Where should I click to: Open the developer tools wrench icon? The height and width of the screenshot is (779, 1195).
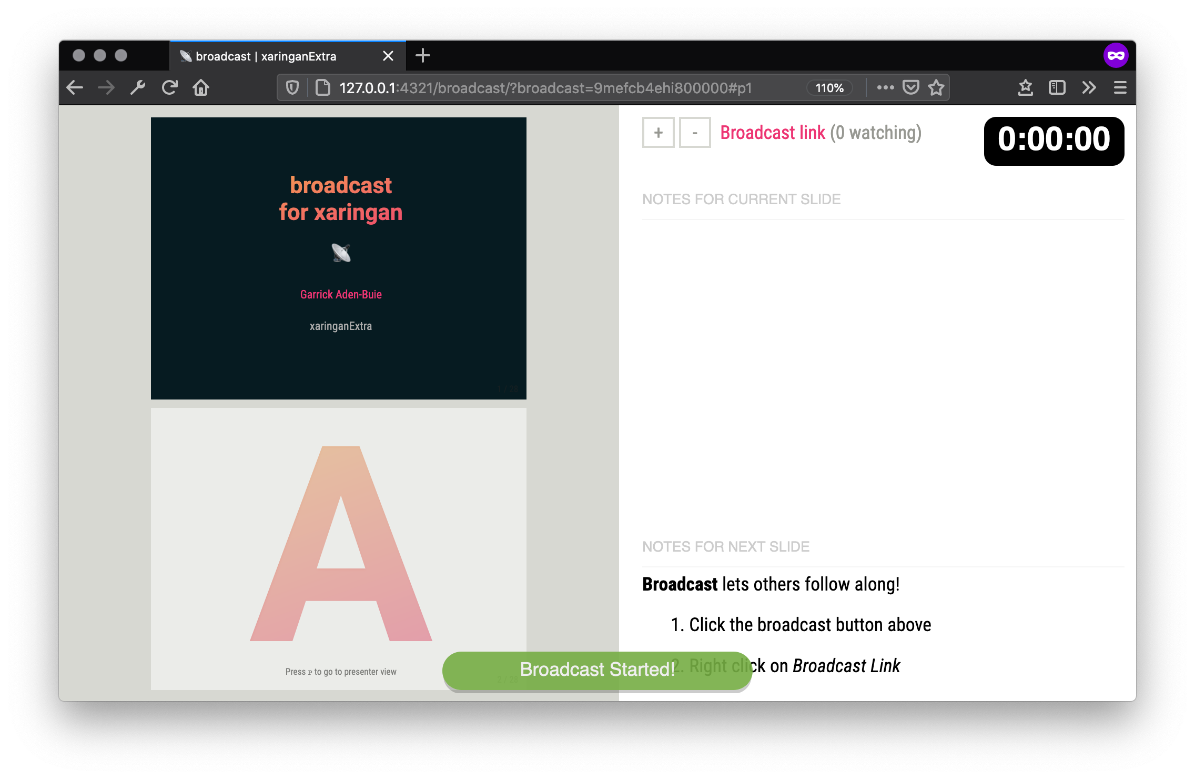[x=138, y=87]
